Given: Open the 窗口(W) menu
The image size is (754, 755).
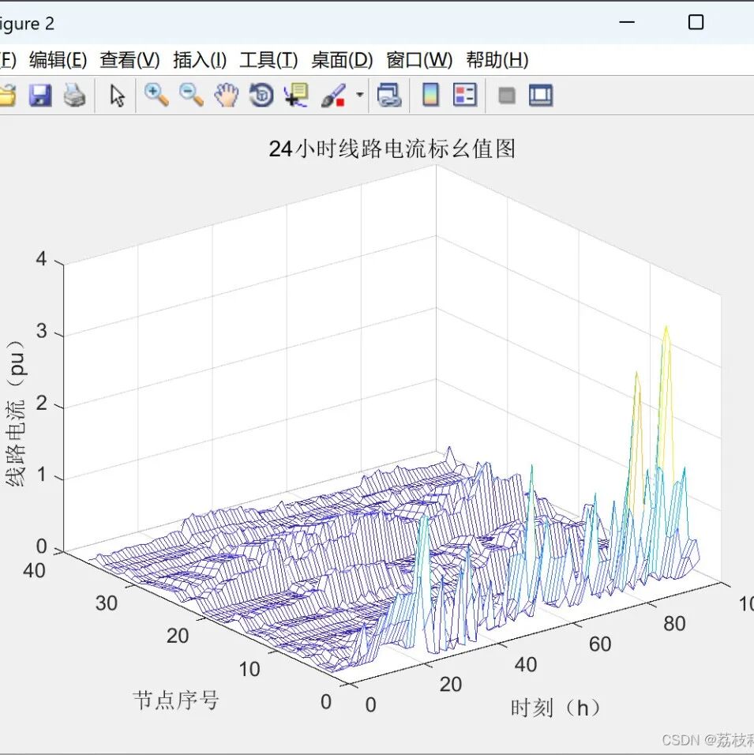Looking at the screenshot, I should click(419, 60).
